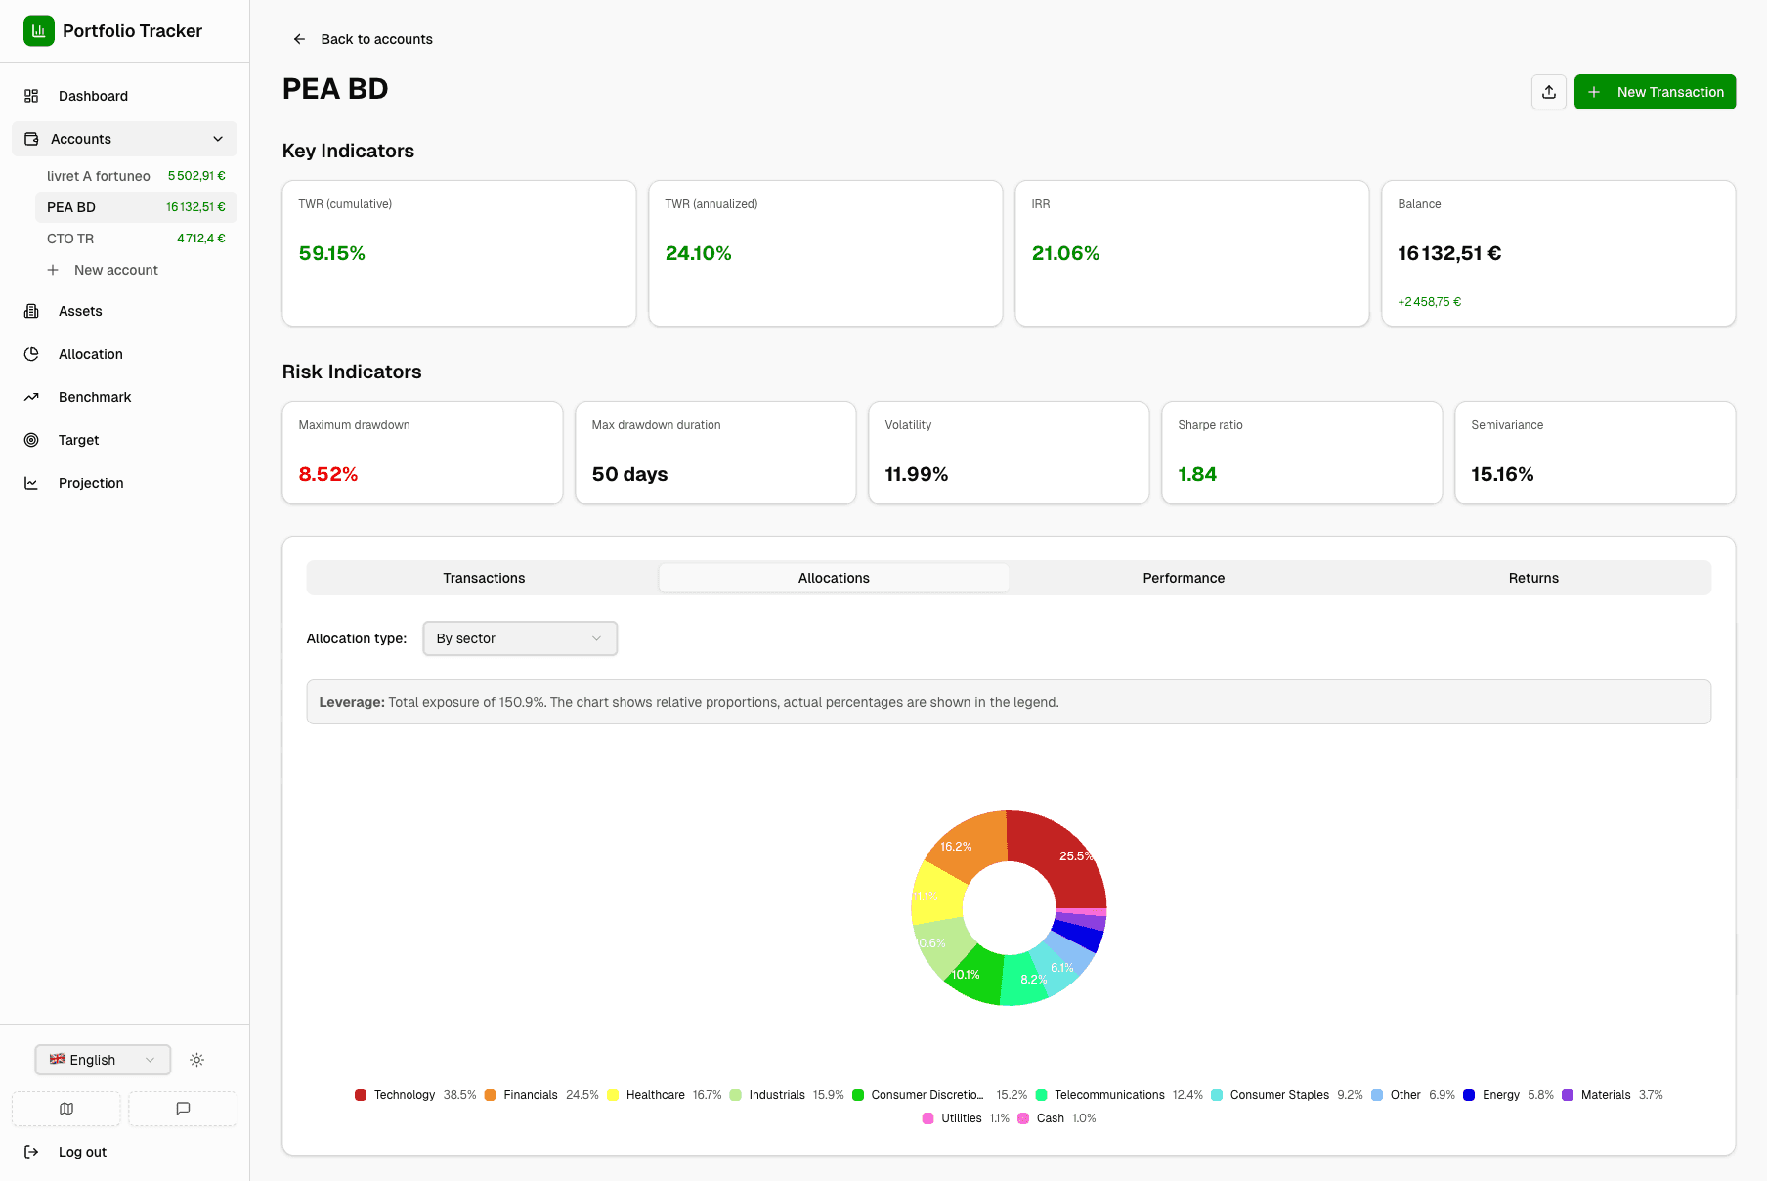Image resolution: width=1767 pixels, height=1181 pixels.
Task: Expand the English language selector
Action: point(102,1059)
